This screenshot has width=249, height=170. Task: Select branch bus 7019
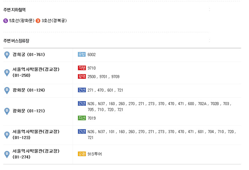[92, 118]
